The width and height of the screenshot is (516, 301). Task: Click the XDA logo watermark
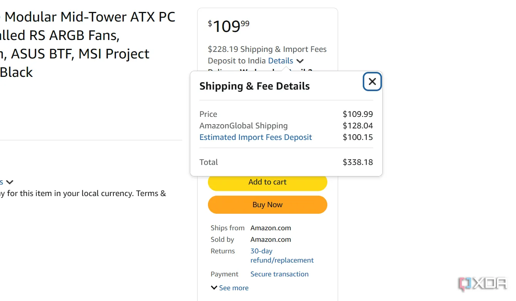click(x=482, y=284)
